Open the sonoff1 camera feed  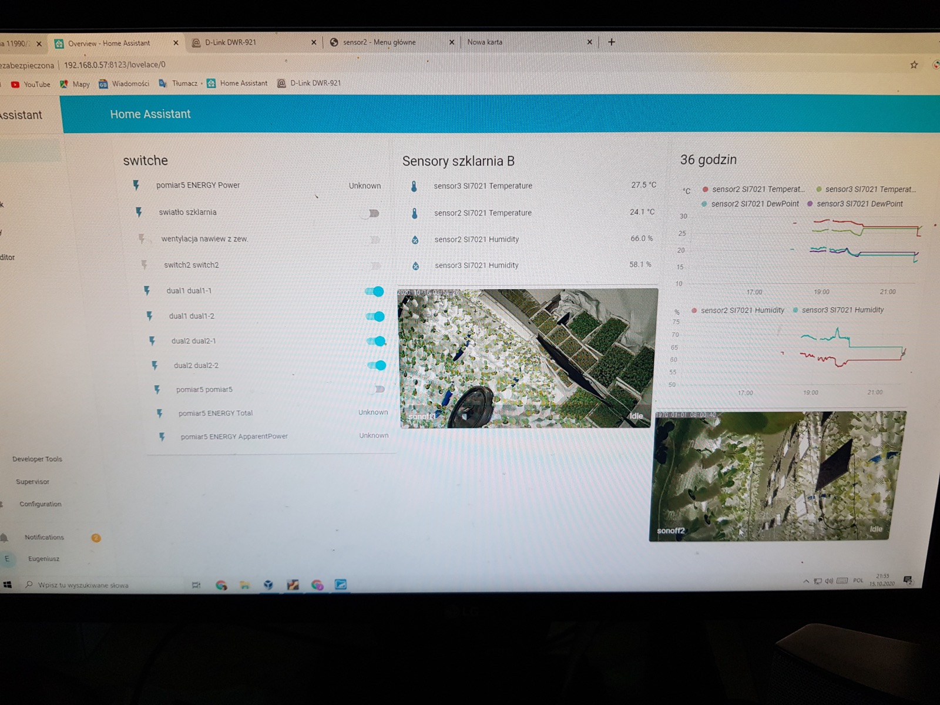click(528, 358)
